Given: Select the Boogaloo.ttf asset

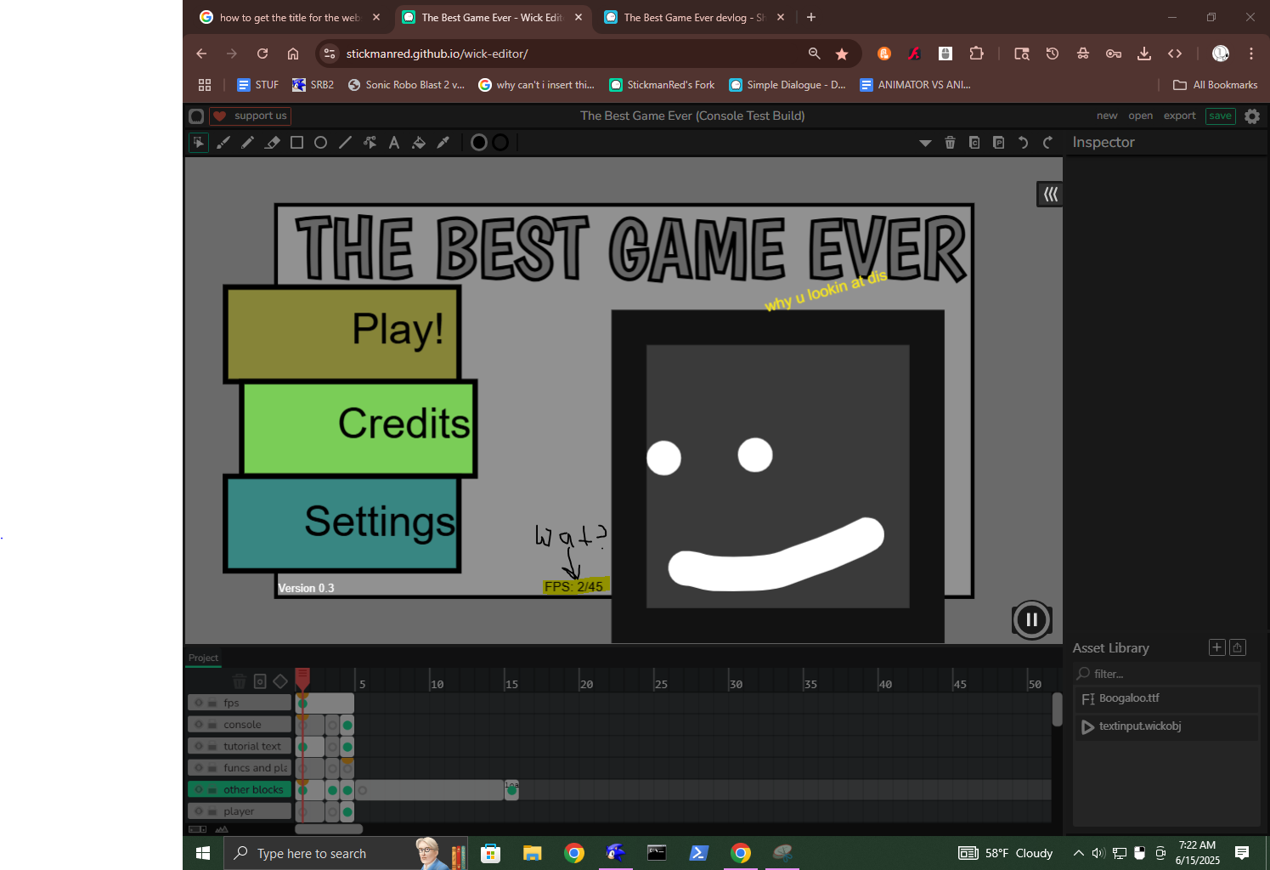Looking at the screenshot, I should (1166, 698).
